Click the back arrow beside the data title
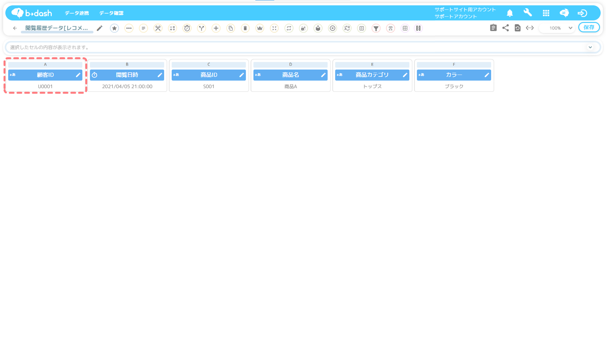 click(15, 28)
